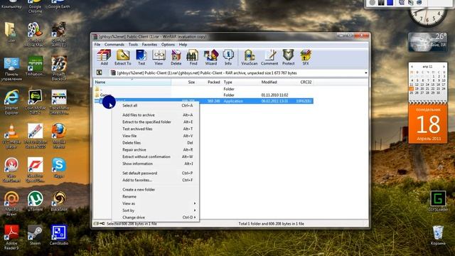Image resolution: width=455 pixels, height=256 pixels.
Task: Open the Options menu
Action: coord(168,44)
